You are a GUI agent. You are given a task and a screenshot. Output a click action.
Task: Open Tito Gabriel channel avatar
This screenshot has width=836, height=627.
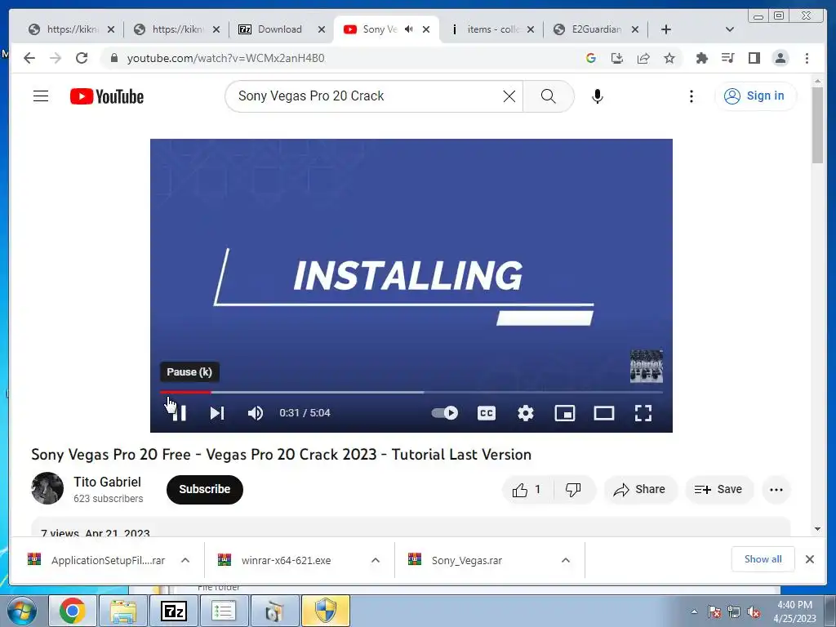(x=47, y=488)
